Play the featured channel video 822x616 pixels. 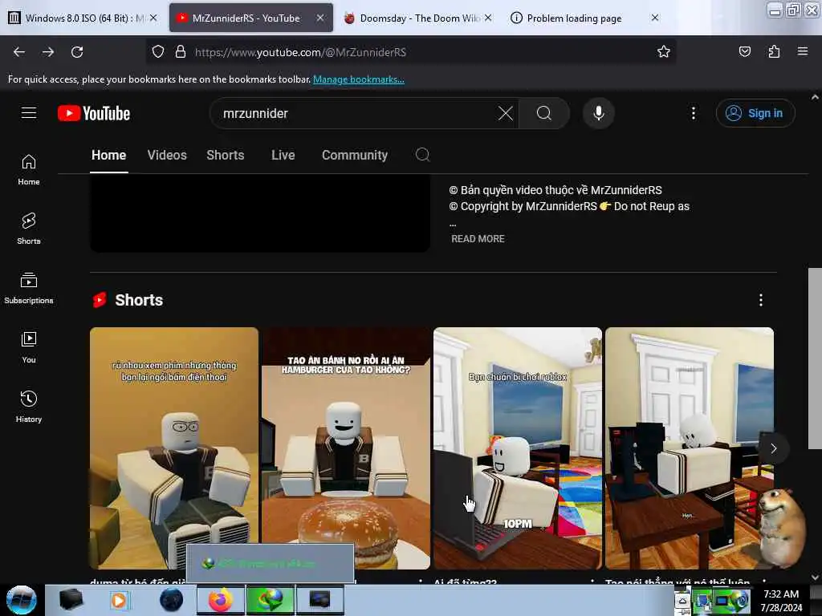point(260,213)
